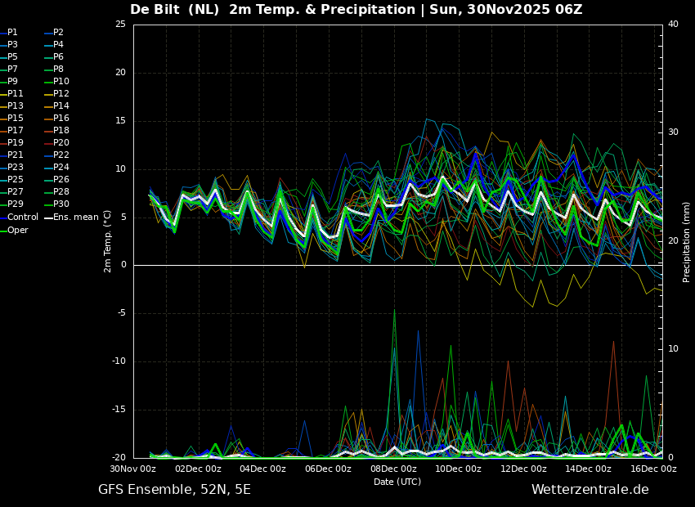Click the Ens. mean legend label
Image resolution: width=695 pixels, height=507 pixels.
pos(76,218)
